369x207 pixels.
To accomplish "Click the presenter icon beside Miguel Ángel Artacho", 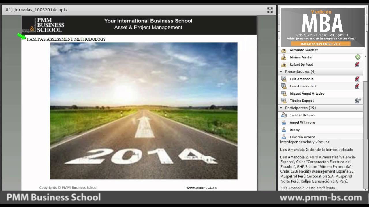I will coord(284,93).
